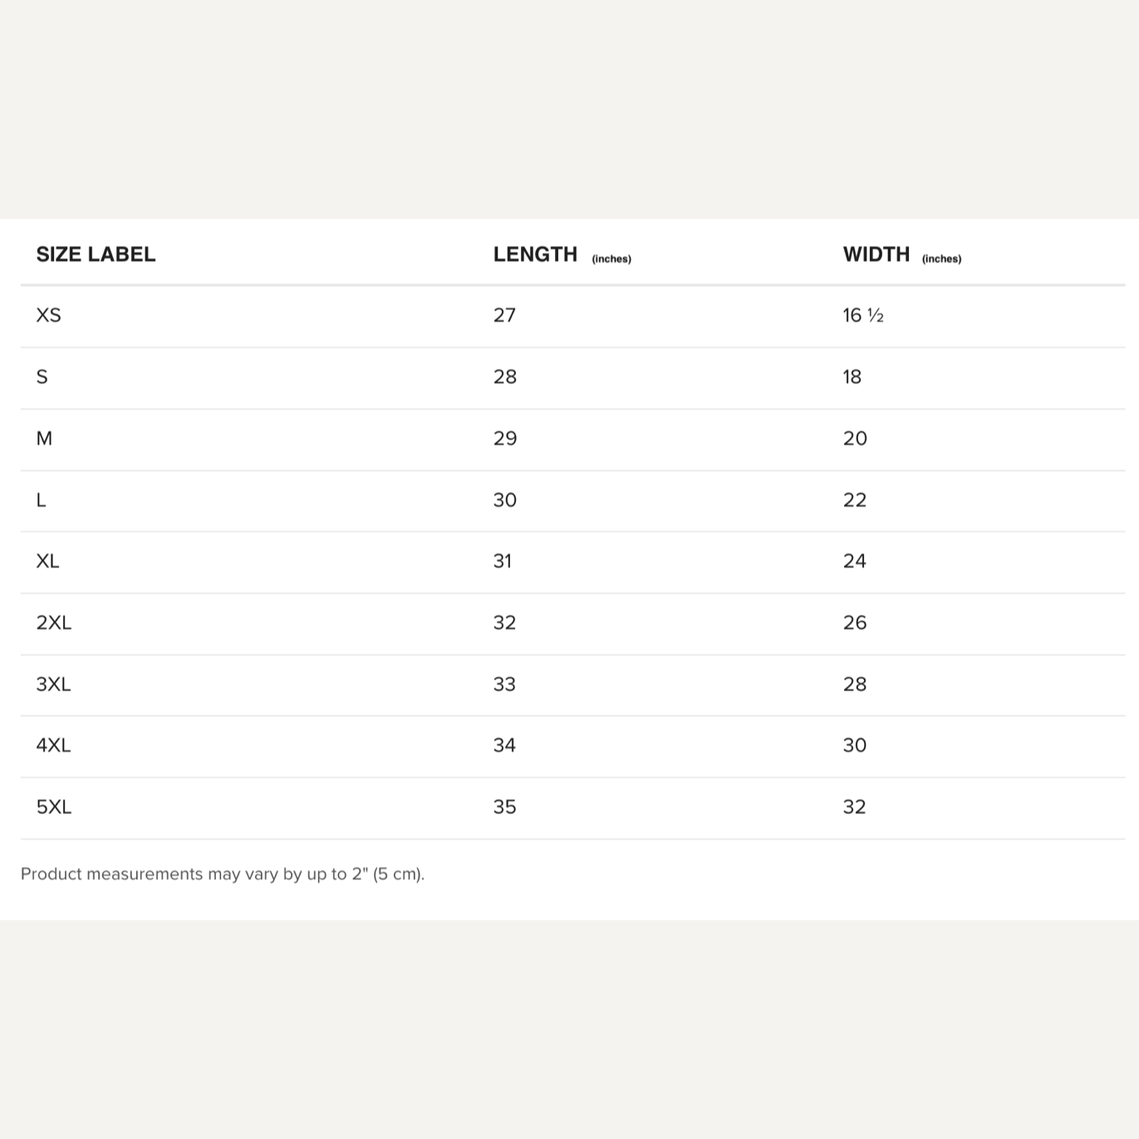1139x1139 pixels.
Task: Click the 5XL length value 35
Action: coord(504,807)
